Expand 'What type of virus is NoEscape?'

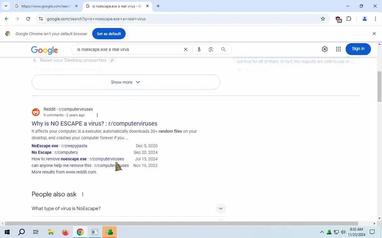pyautogui.click(x=129, y=209)
